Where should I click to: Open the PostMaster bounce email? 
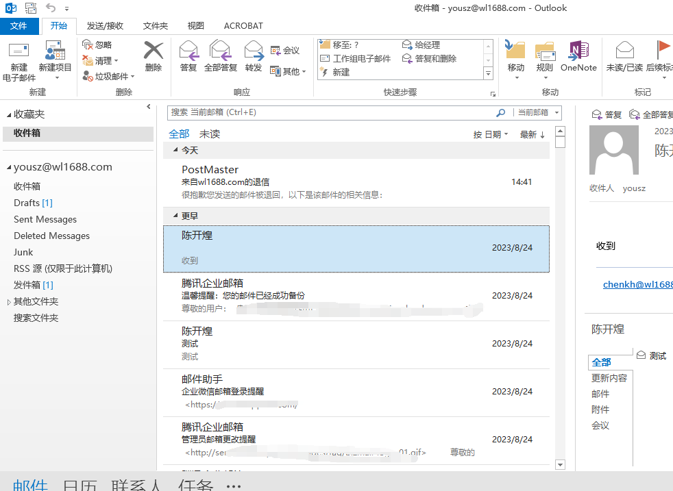tap(356, 182)
